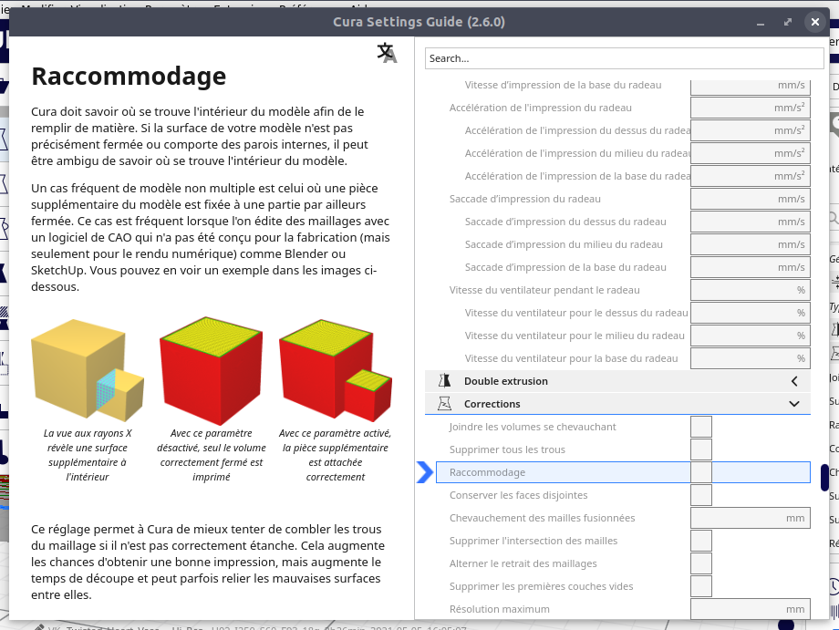Select 'Supprimer les premières couches vides' setting
The height and width of the screenshot is (630, 839).
[x=542, y=586]
